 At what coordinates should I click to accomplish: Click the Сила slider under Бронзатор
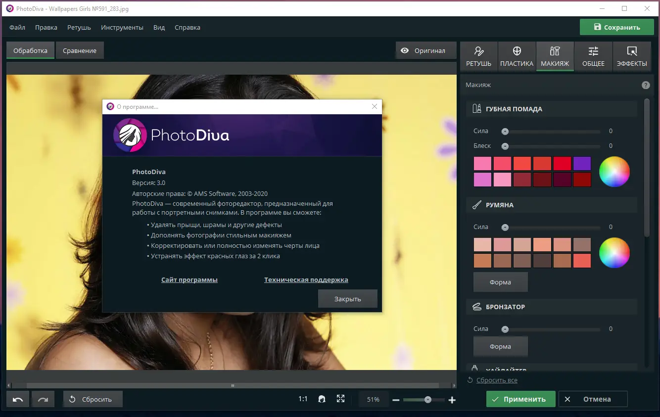(x=551, y=329)
